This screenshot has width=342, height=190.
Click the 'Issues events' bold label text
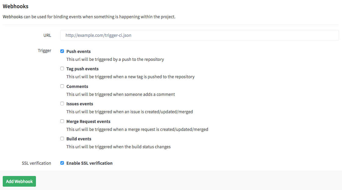(x=79, y=104)
